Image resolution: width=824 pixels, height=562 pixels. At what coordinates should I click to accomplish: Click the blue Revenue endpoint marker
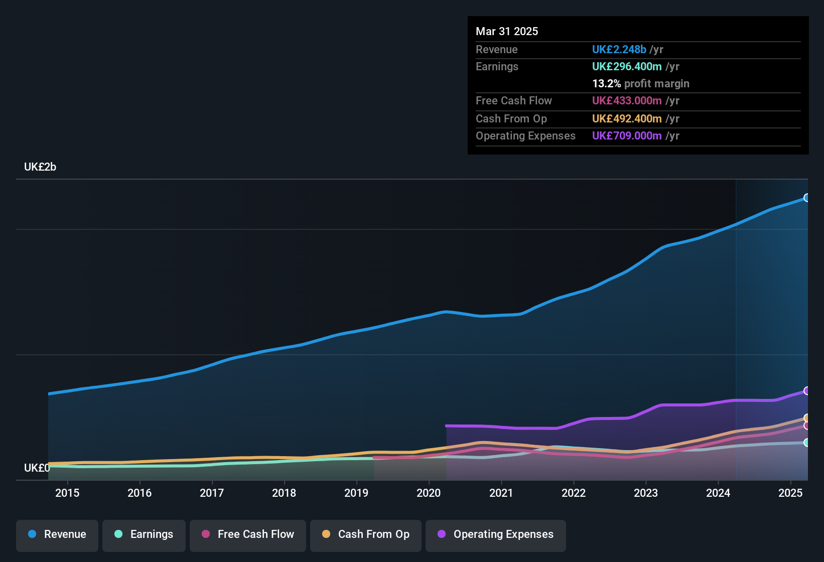tap(806, 198)
